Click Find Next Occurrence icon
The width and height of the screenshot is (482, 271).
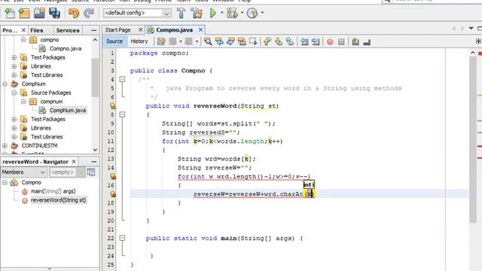(x=230, y=41)
